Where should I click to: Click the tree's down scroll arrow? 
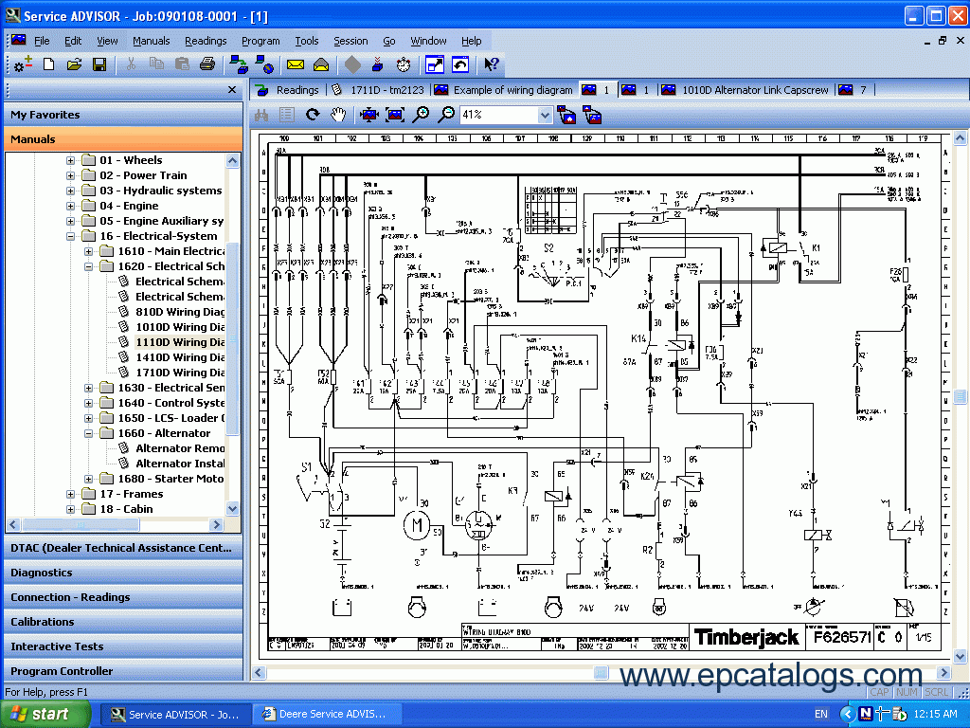click(x=233, y=509)
